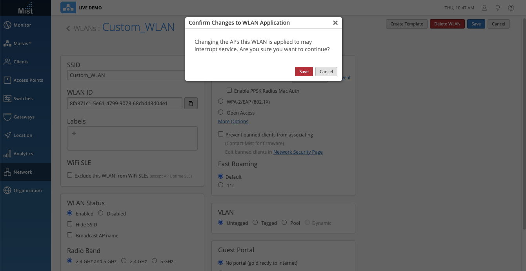Open Marvis in the sidebar
The width and height of the screenshot is (526, 271).
click(x=25, y=43)
